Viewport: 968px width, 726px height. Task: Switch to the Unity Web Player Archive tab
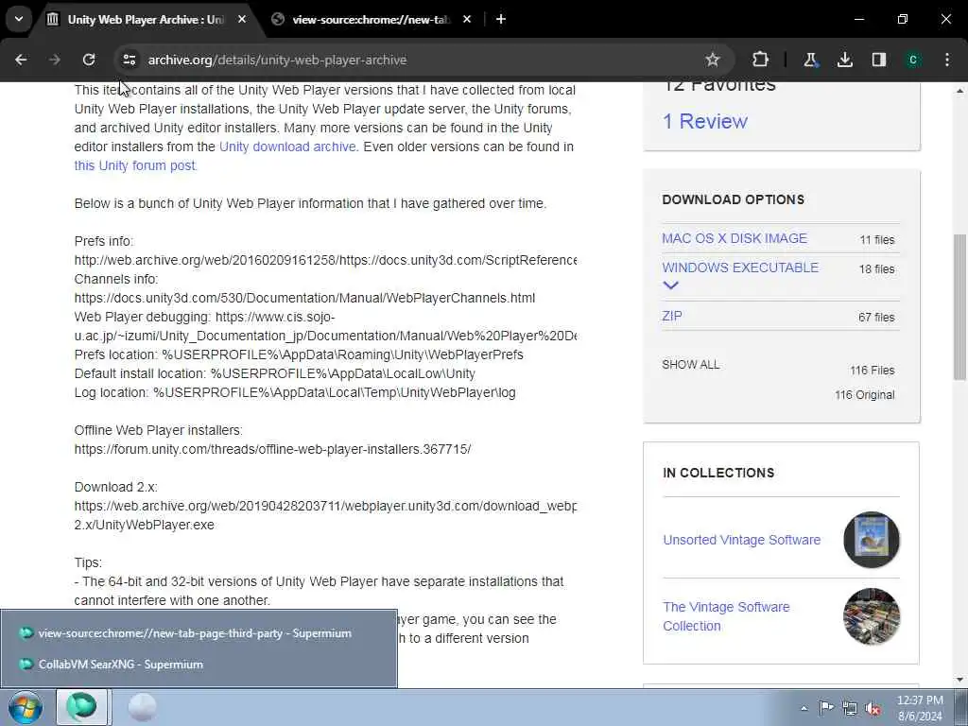pos(146,19)
